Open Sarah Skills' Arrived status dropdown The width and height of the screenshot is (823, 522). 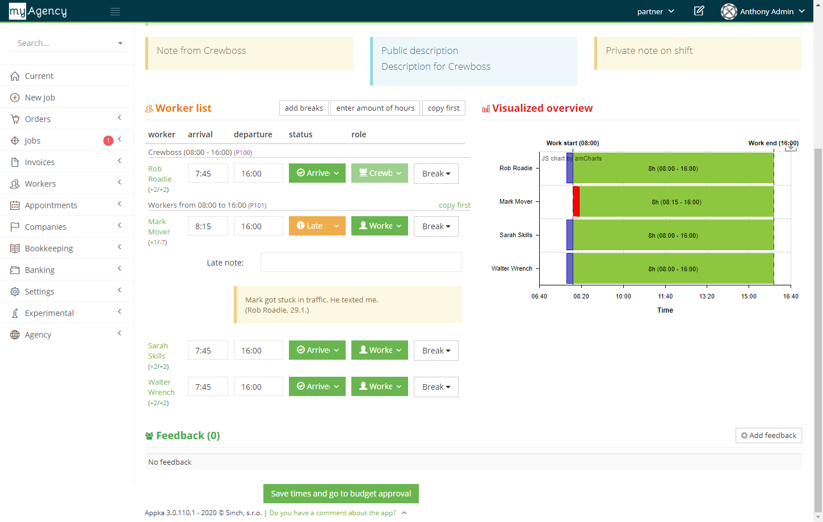[x=317, y=350]
